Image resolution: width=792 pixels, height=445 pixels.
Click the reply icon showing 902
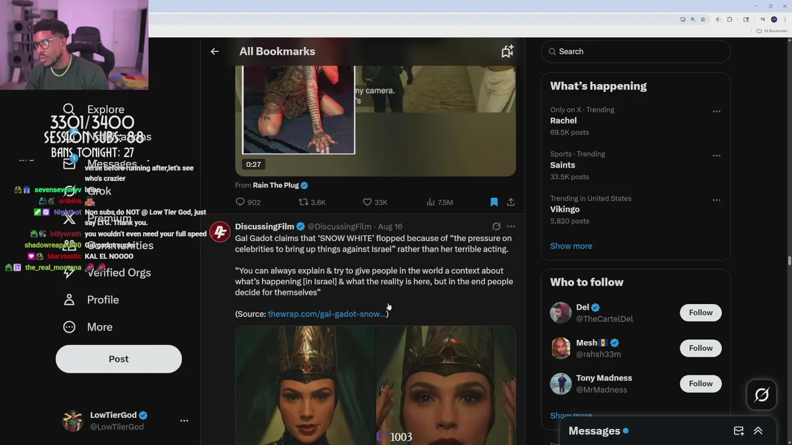(x=241, y=202)
